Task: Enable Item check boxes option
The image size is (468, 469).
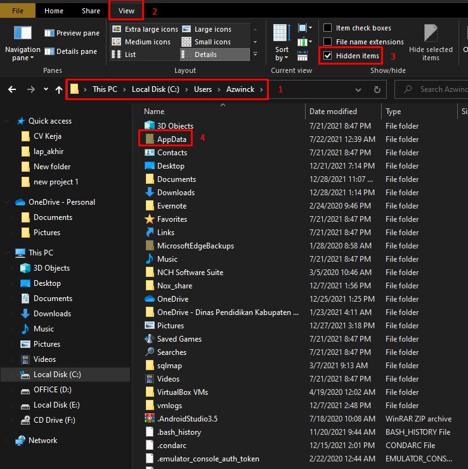Action: tap(328, 28)
